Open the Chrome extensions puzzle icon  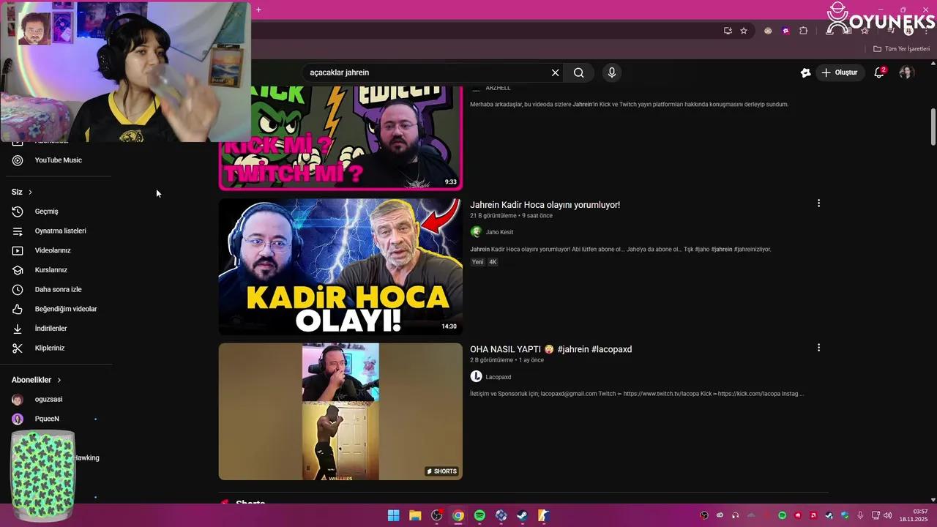(803, 31)
